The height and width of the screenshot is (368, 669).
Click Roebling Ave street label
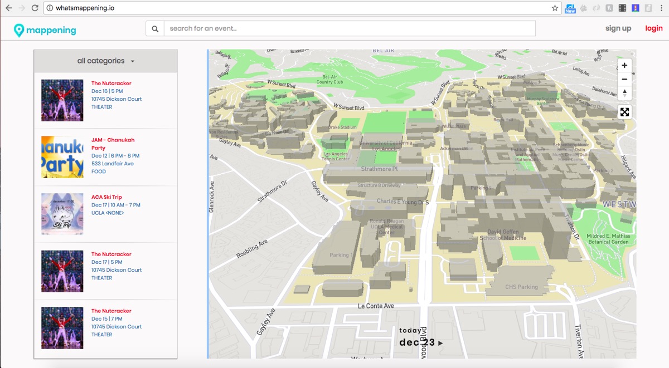click(x=251, y=249)
